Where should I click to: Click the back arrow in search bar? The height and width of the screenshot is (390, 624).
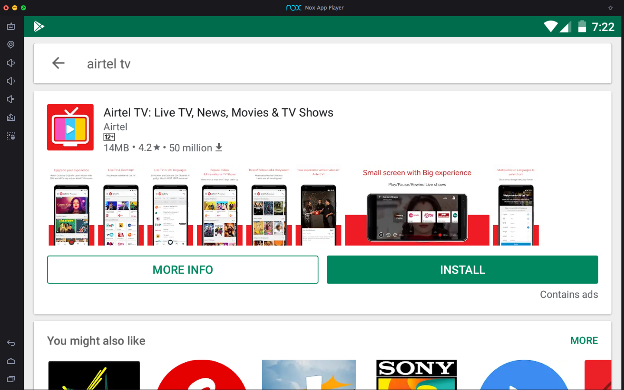(58, 63)
